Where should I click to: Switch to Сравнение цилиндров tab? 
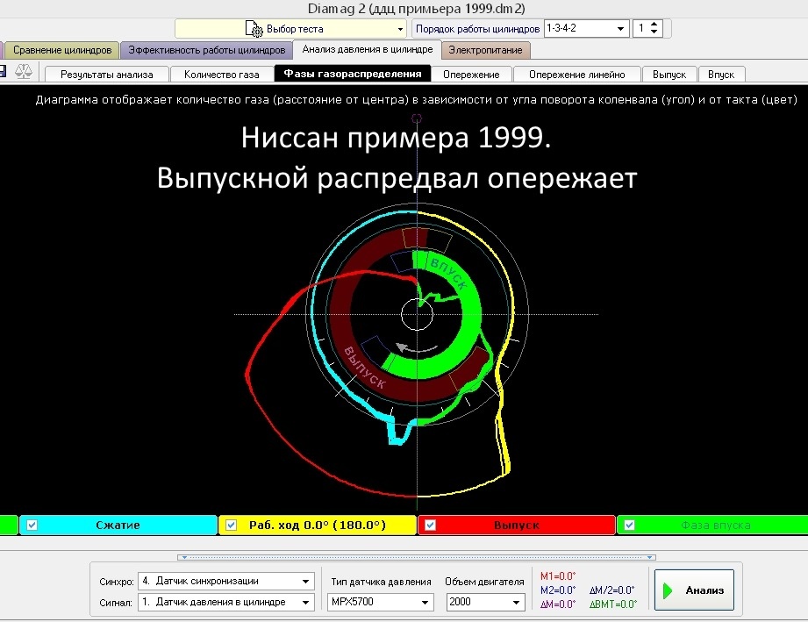(x=61, y=50)
